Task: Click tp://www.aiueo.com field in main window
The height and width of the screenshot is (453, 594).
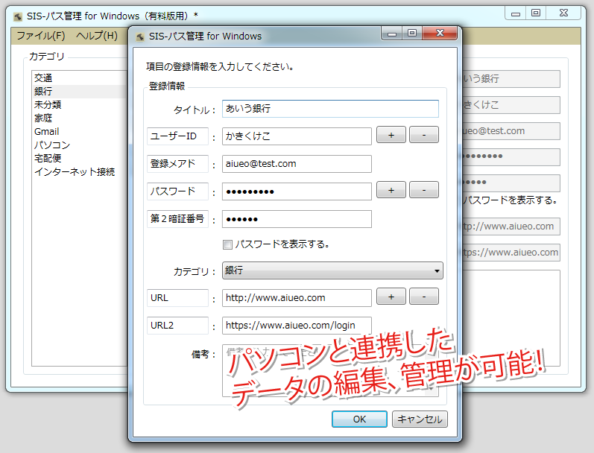Action: (x=511, y=226)
